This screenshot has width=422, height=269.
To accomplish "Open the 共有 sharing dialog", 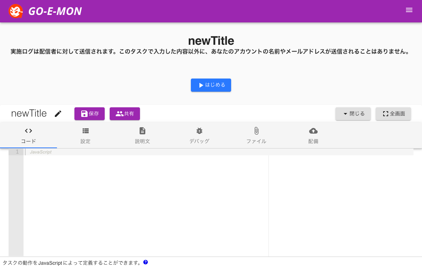I will (125, 114).
